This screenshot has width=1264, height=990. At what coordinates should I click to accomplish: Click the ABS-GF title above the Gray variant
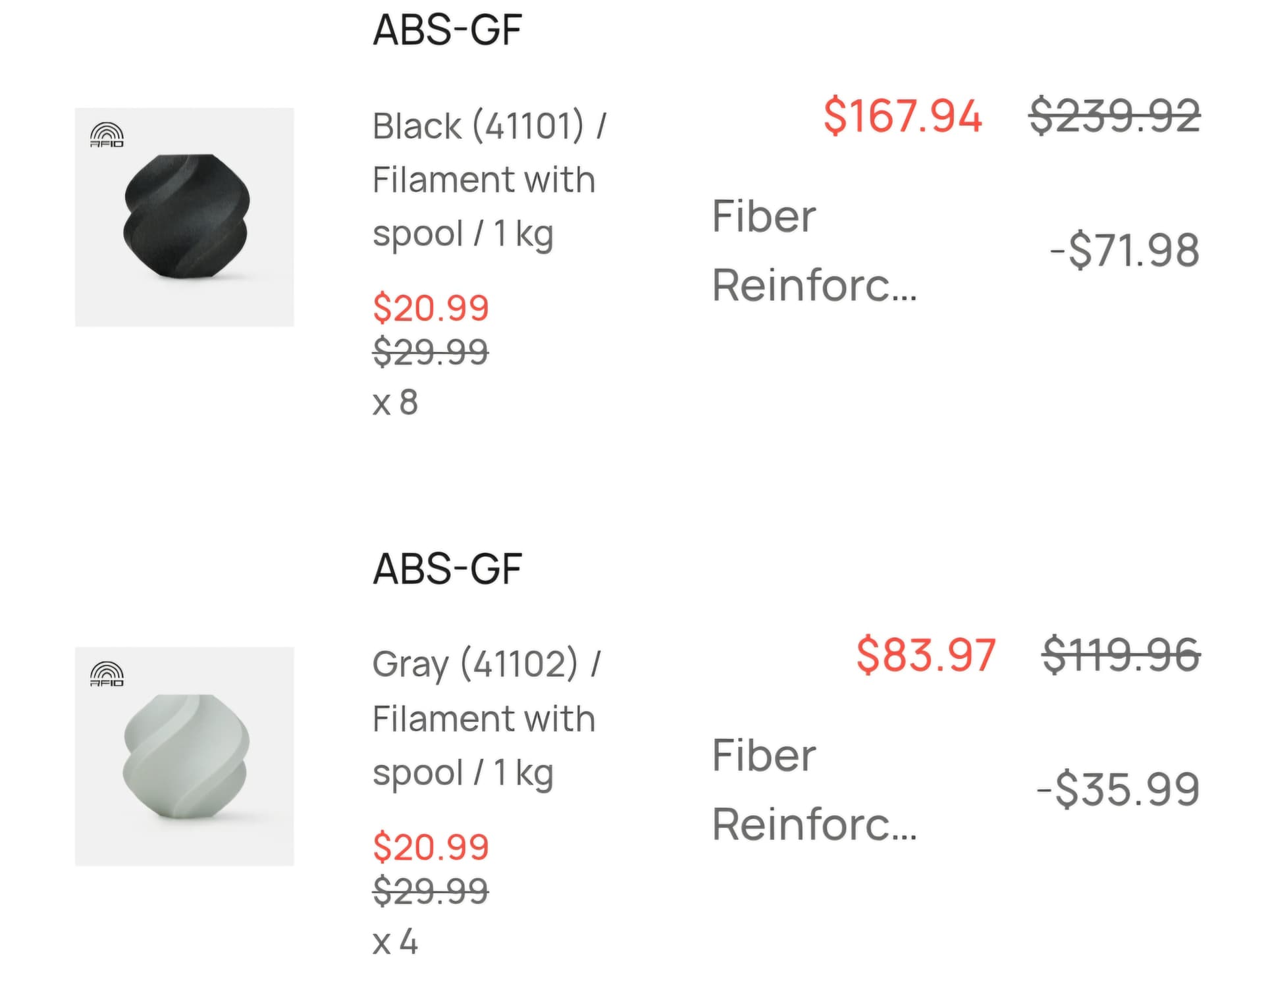tap(447, 569)
